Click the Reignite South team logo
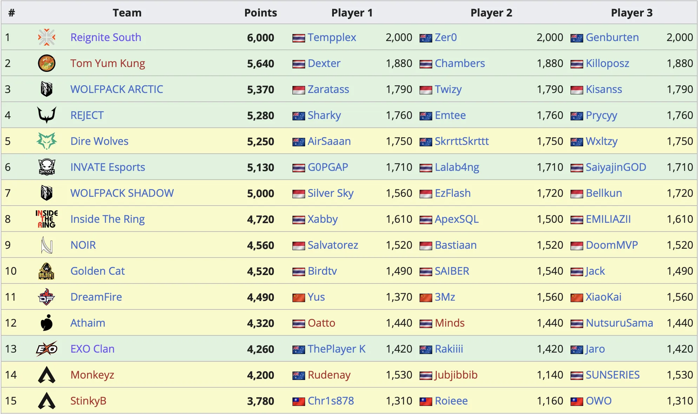This screenshot has height=414, width=698. click(46, 37)
